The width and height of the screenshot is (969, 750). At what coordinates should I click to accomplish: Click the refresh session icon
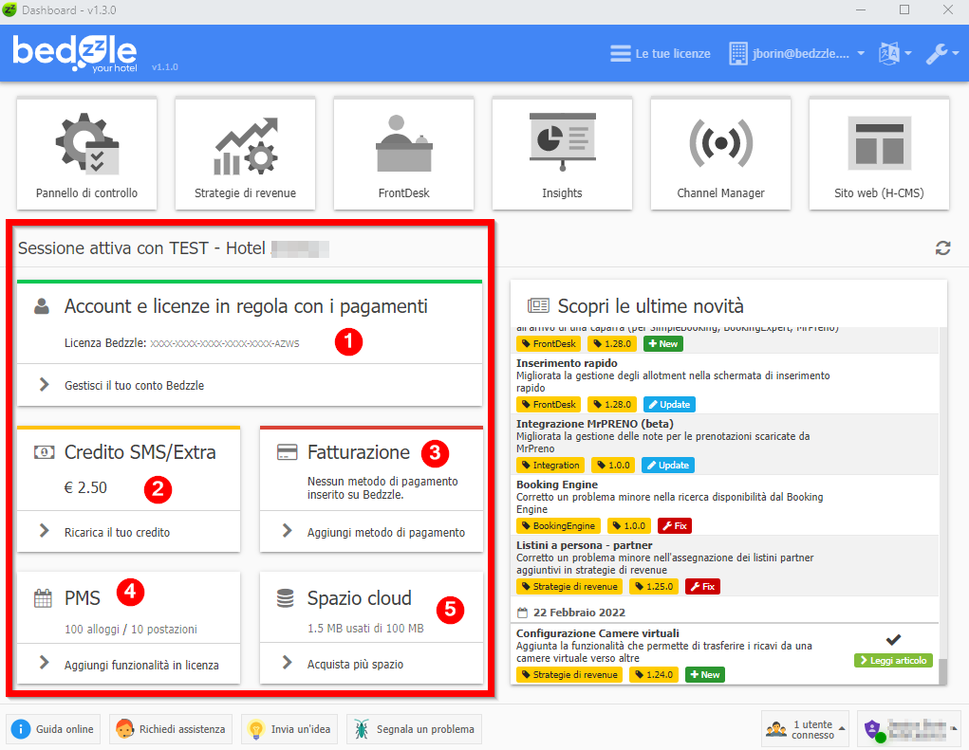942,248
